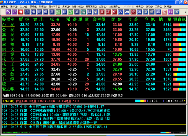Click the blue 29 toolbar icon

[127, 12]
